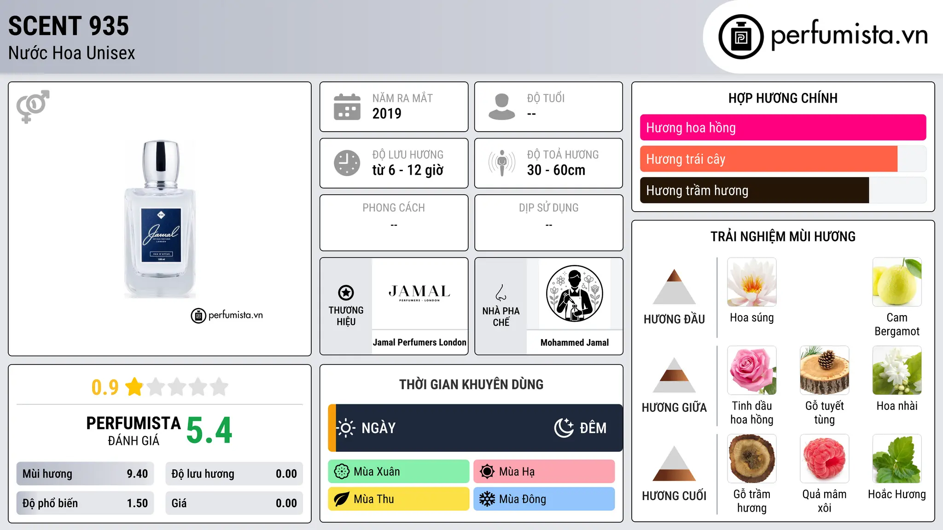The height and width of the screenshot is (530, 943).
Task: Click the perfumista.vn bottle logo icon
Action: [x=741, y=37]
